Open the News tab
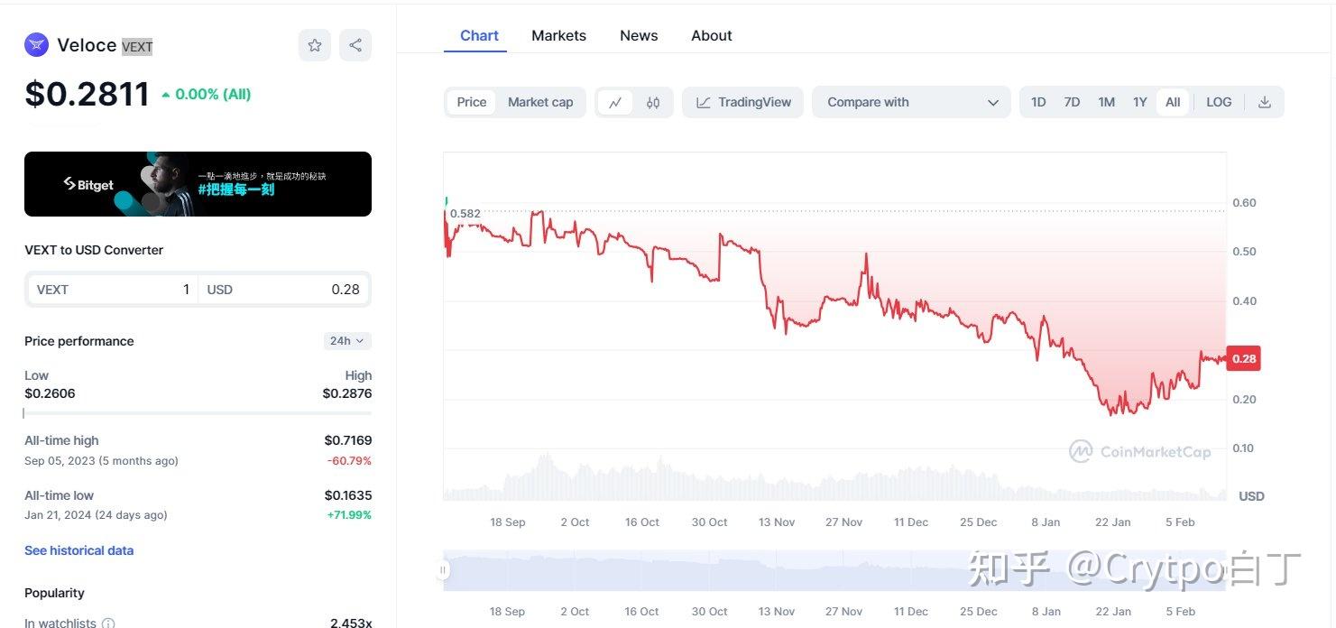 [639, 36]
